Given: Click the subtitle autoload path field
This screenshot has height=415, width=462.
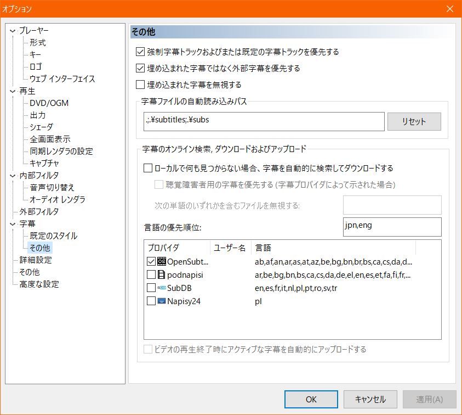Looking at the screenshot, I should coord(264,121).
